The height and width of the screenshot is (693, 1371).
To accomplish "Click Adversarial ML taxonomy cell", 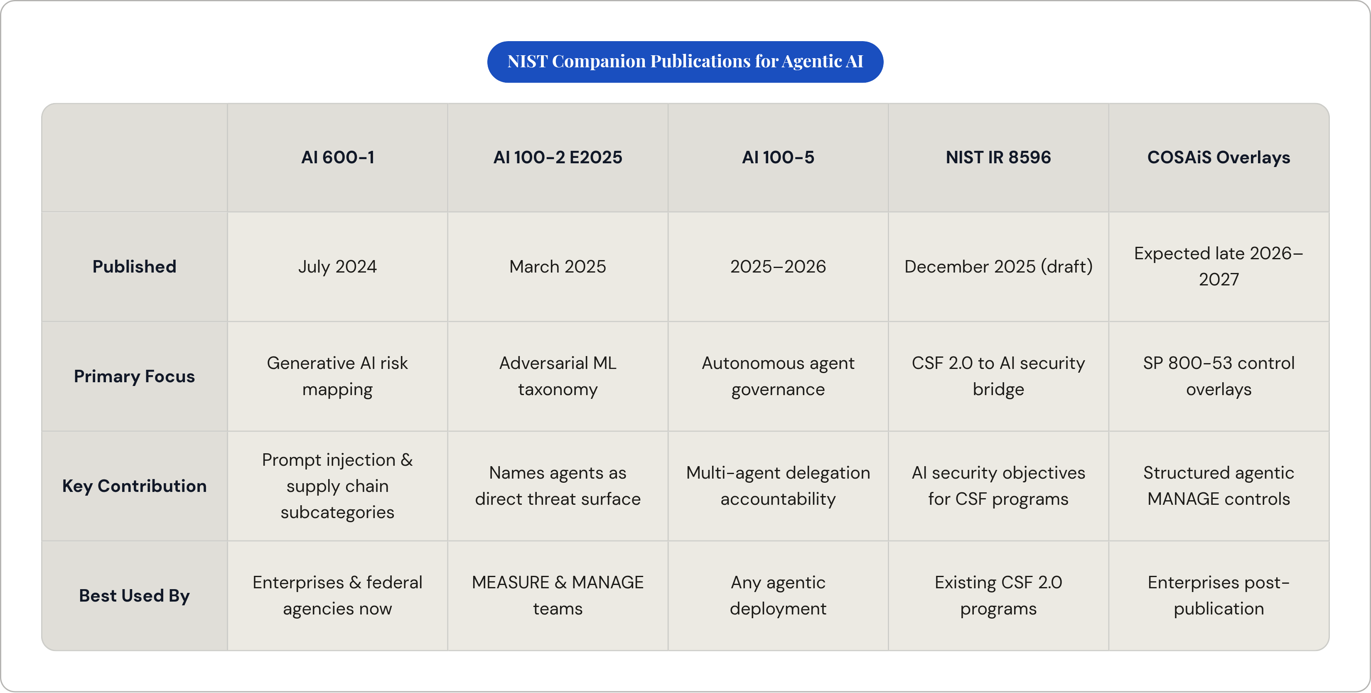I will point(558,376).
